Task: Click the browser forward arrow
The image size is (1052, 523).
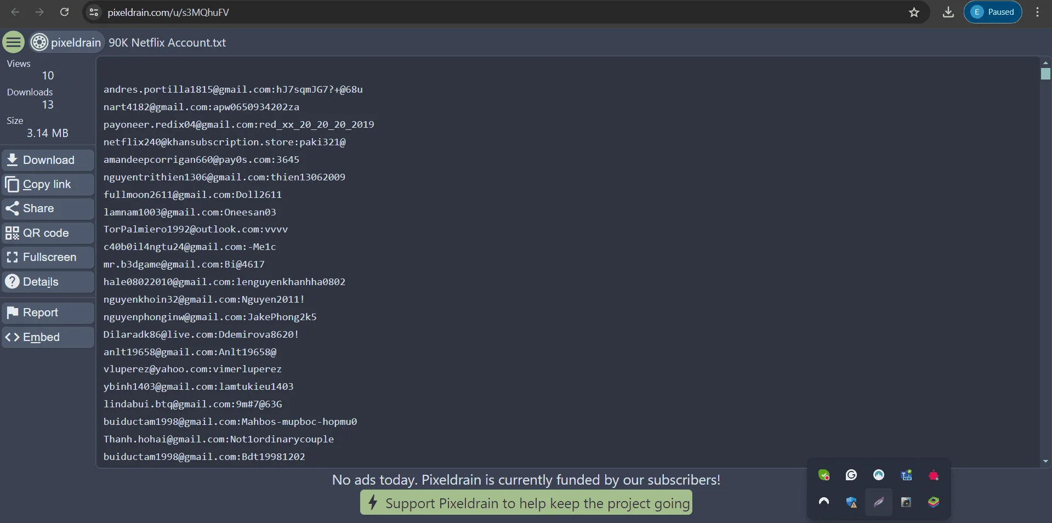Action: pos(39,12)
